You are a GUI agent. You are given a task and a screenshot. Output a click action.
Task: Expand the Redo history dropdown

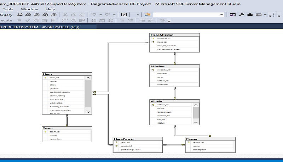tap(114, 15)
